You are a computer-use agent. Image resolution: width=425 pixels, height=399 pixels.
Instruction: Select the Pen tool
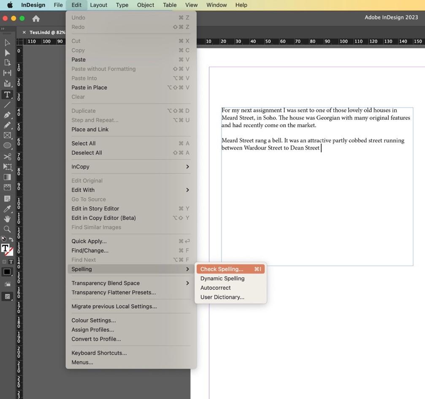[x=7, y=115]
